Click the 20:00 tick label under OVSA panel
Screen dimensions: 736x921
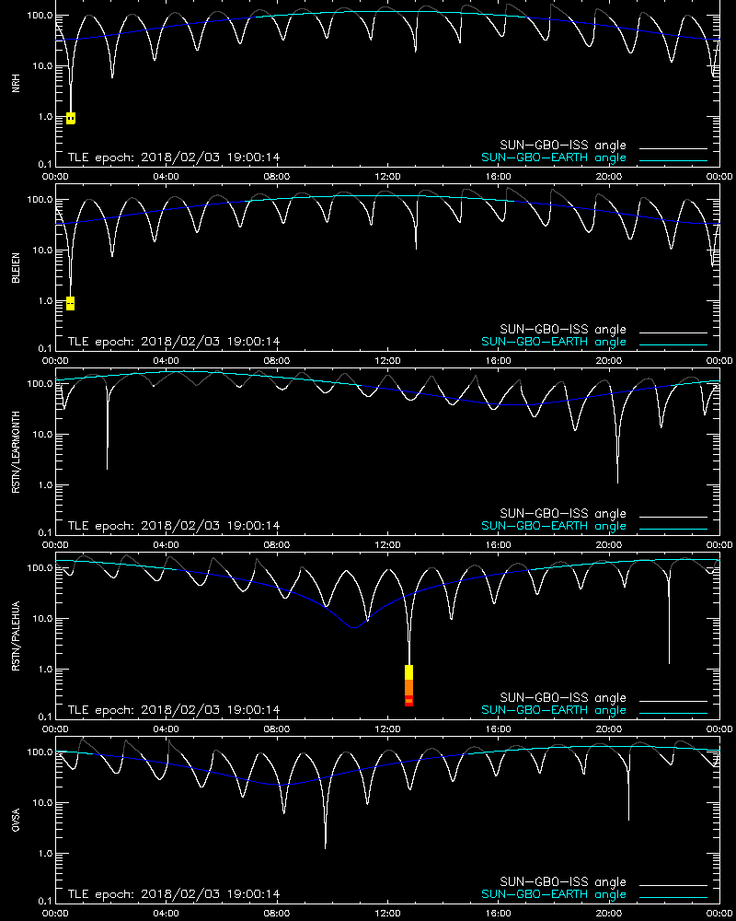[609, 913]
